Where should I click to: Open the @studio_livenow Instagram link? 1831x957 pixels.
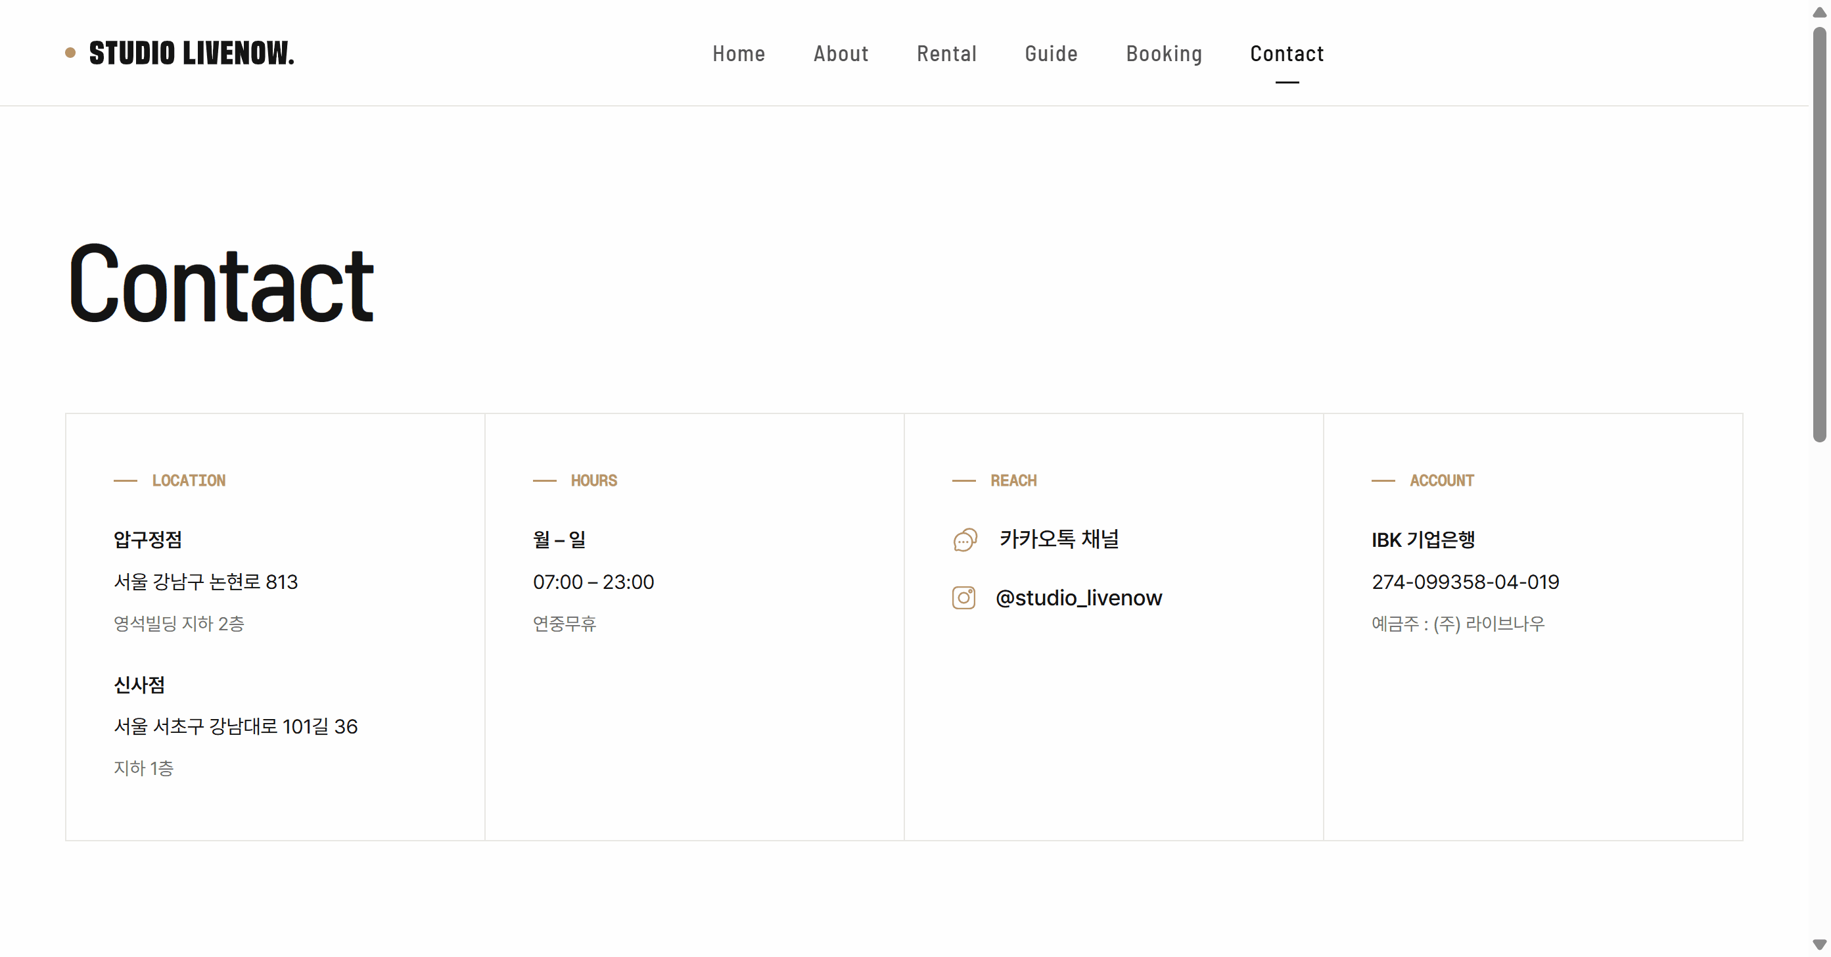point(1078,598)
